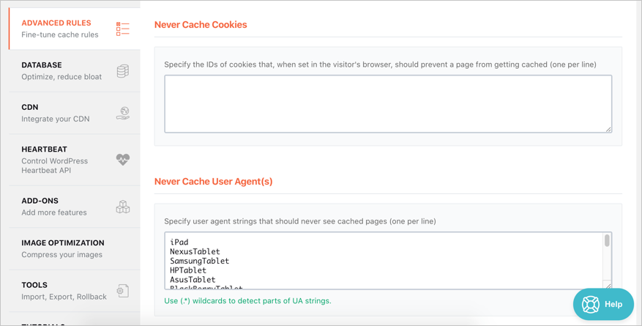
Task: Go to the CDN settings tab
Action: coord(30,107)
